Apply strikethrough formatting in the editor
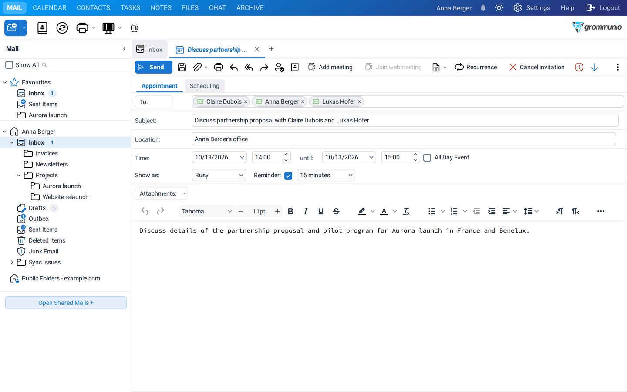627x392 pixels. 336,211
